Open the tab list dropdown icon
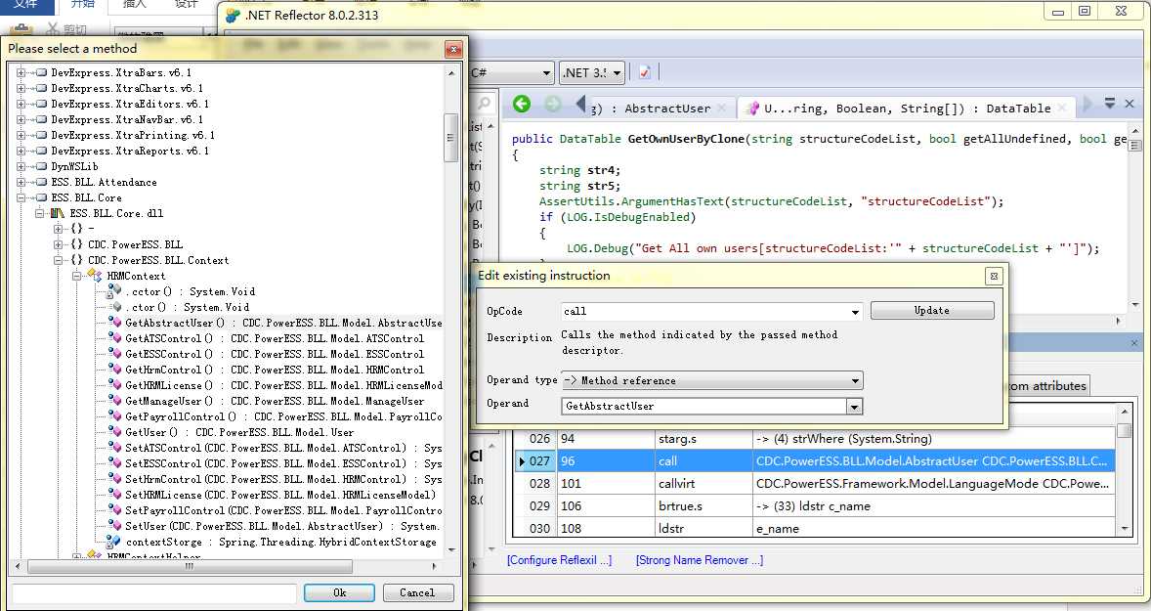The image size is (1151, 611). click(1110, 104)
